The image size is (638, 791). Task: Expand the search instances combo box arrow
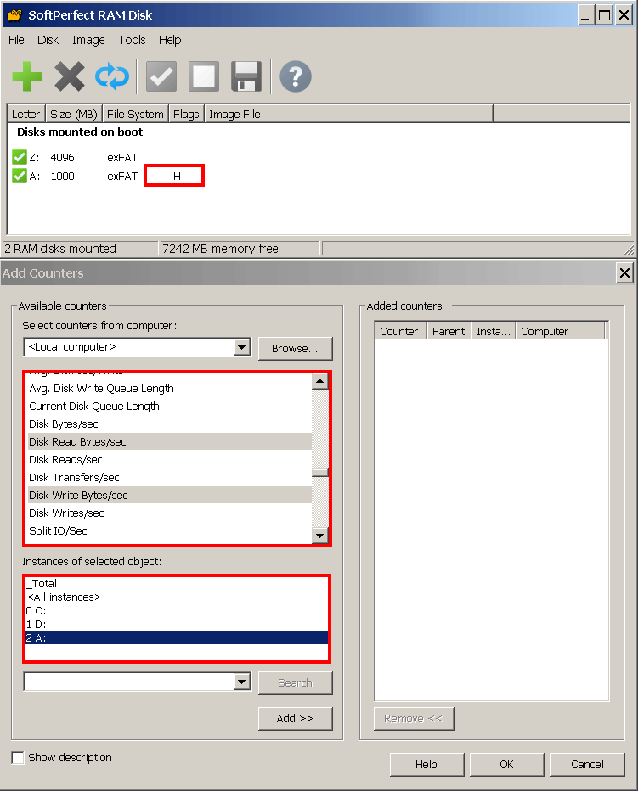(242, 682)
